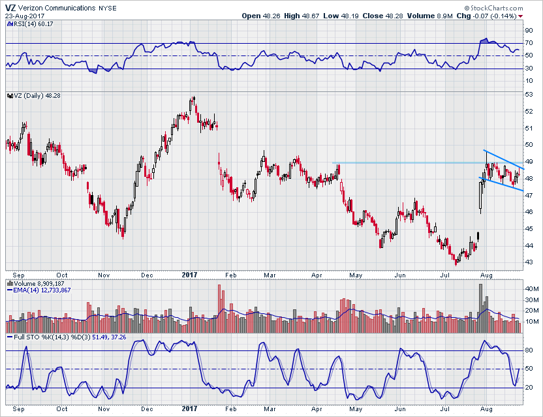The height and width of the screenshot is (417, 543).
Task: Click the 30 oversold level on RSI axis
Action: pyautogui.click(x=529, y=69)
